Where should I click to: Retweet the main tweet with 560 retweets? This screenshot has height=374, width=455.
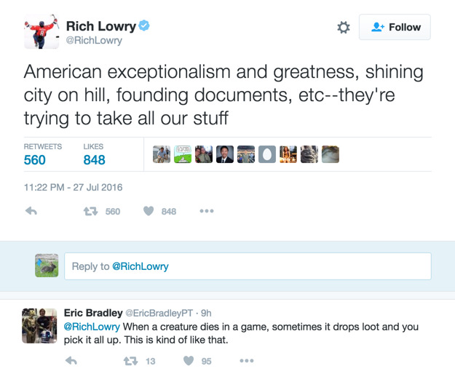[x=91, y=212]
